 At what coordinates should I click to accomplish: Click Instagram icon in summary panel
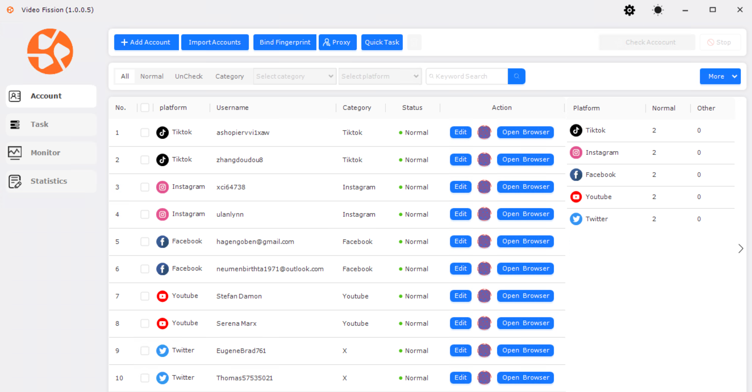point(576,153)
